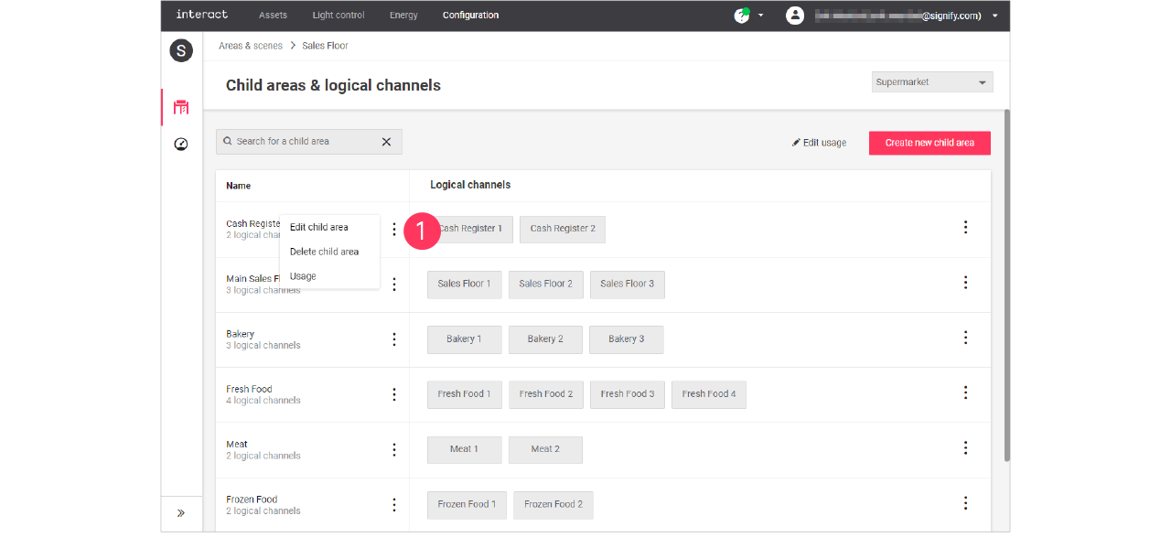Open the user account profile icon
This screenshot has height=548, width=1171.
coord(795,16)
